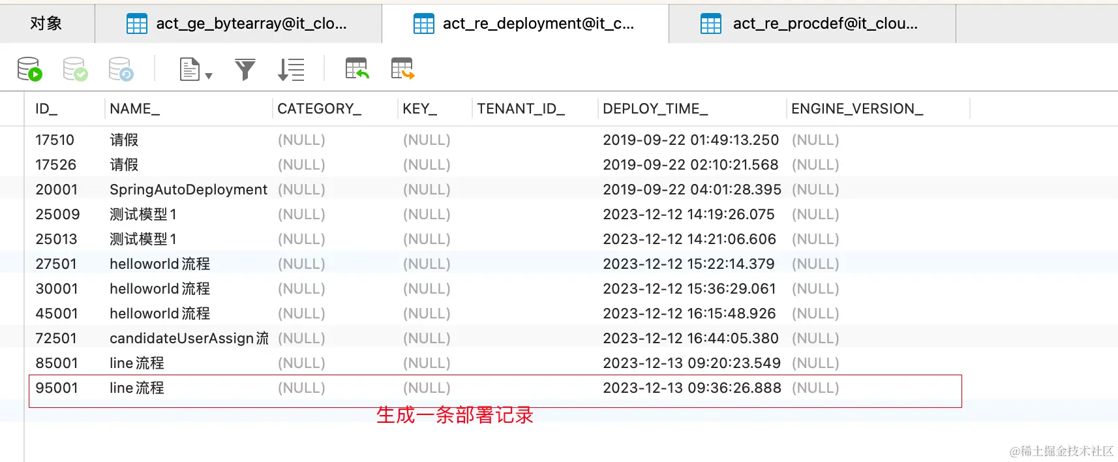Click deploy time 2019-09-22 02:10:21.568

tap(691, 165)
